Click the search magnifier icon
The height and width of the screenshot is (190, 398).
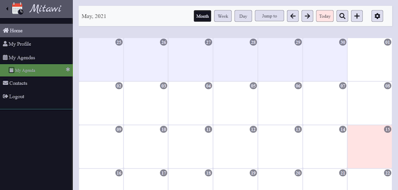(342, 16)
